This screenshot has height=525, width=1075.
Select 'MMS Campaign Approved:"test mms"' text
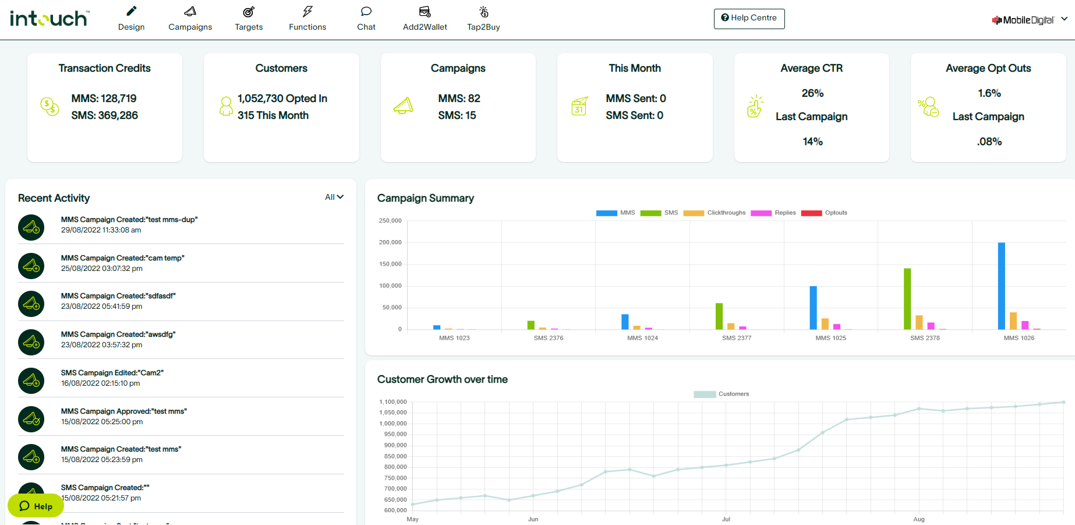click(124, 411)
